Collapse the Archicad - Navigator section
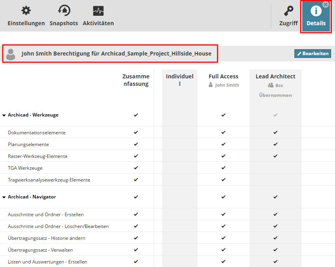 point(4,197)
